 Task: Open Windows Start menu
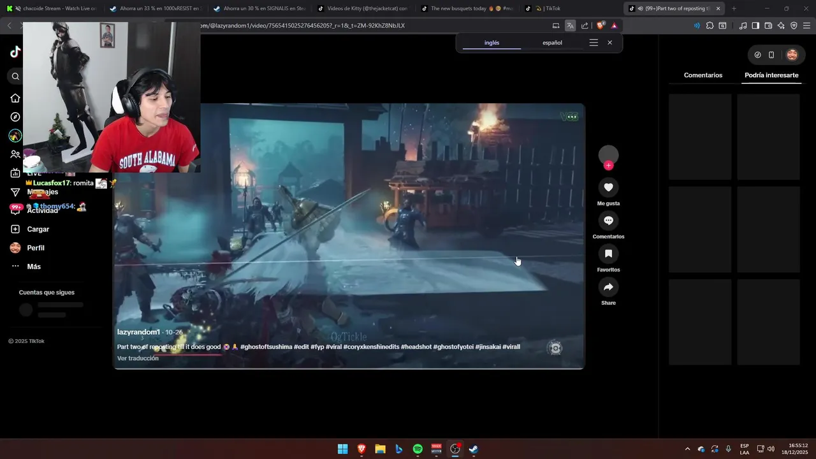[342, 449]
